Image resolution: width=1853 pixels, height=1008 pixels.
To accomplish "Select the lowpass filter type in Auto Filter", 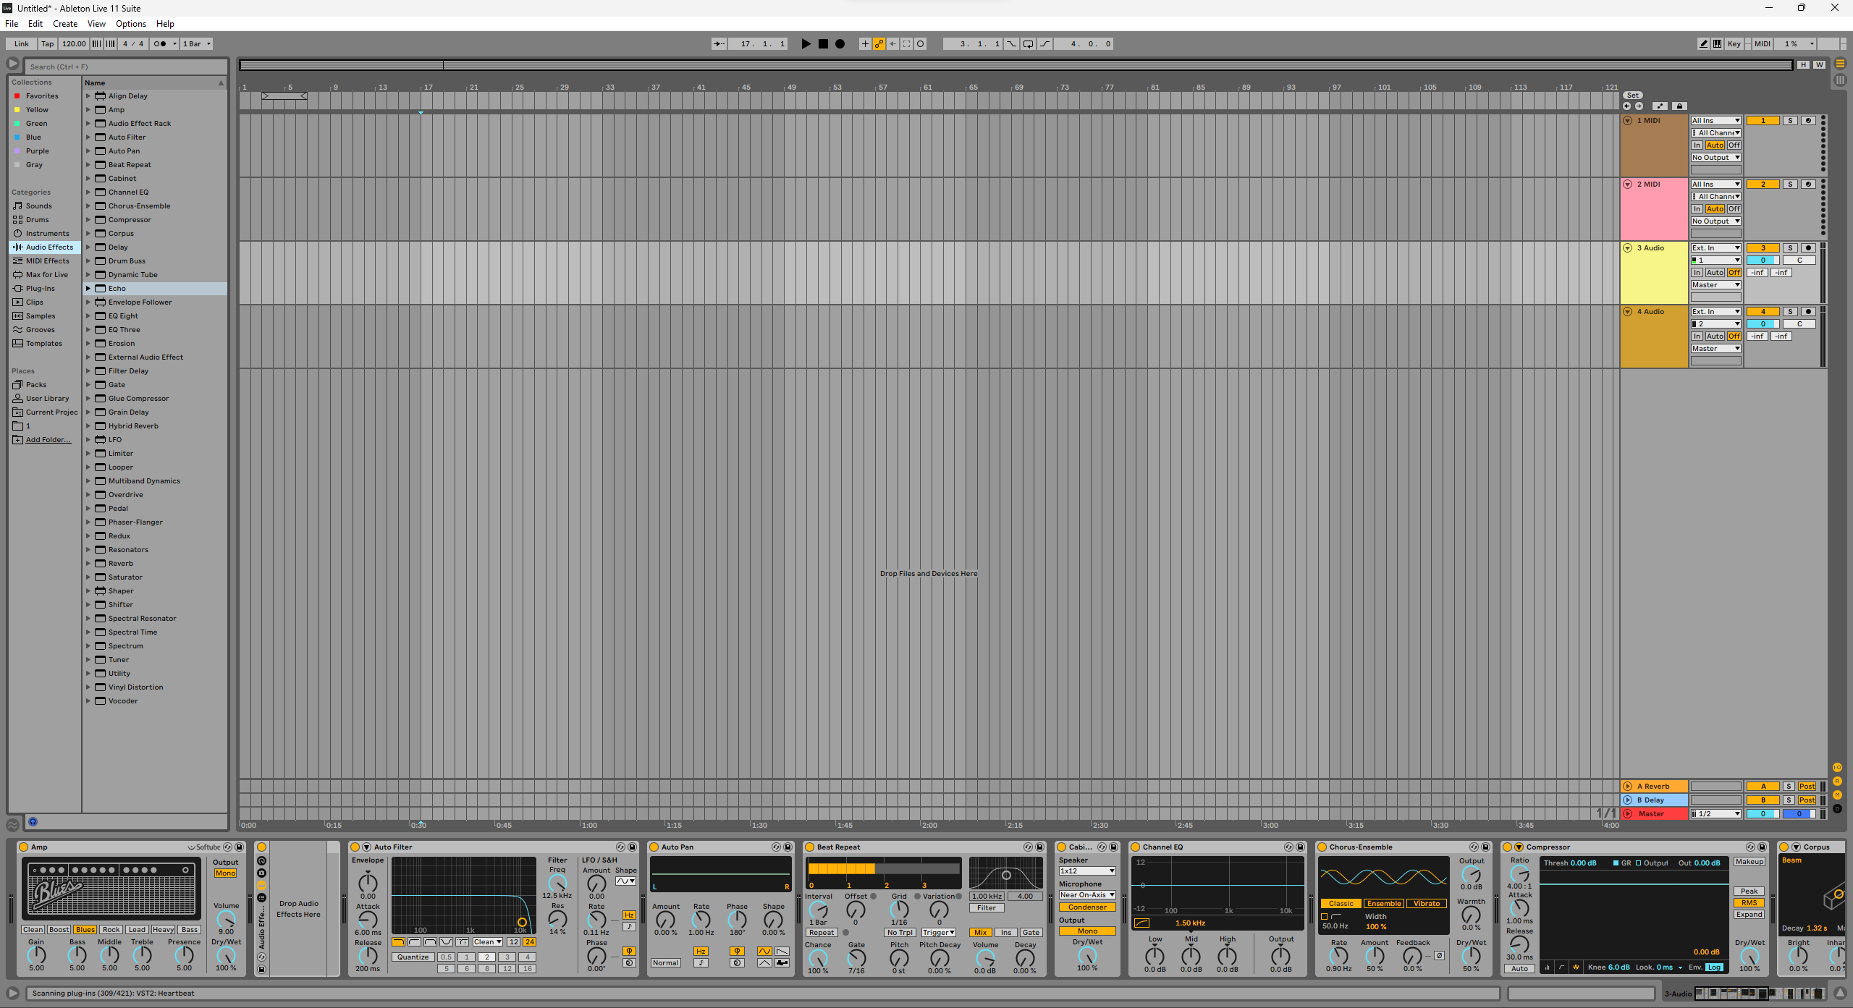I will [399, 941].
